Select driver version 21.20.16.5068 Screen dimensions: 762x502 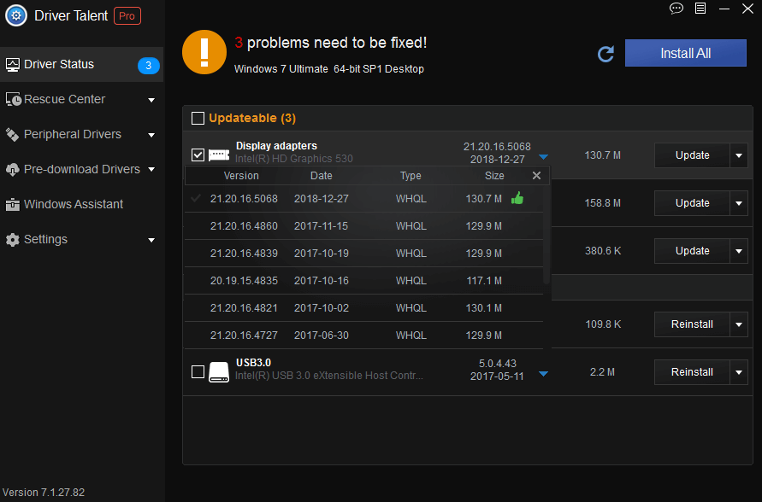click(363, 198)
